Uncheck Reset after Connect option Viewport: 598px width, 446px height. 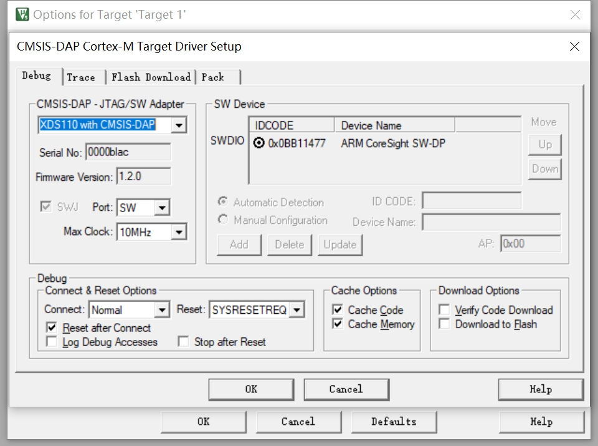(x=52, y=327)
